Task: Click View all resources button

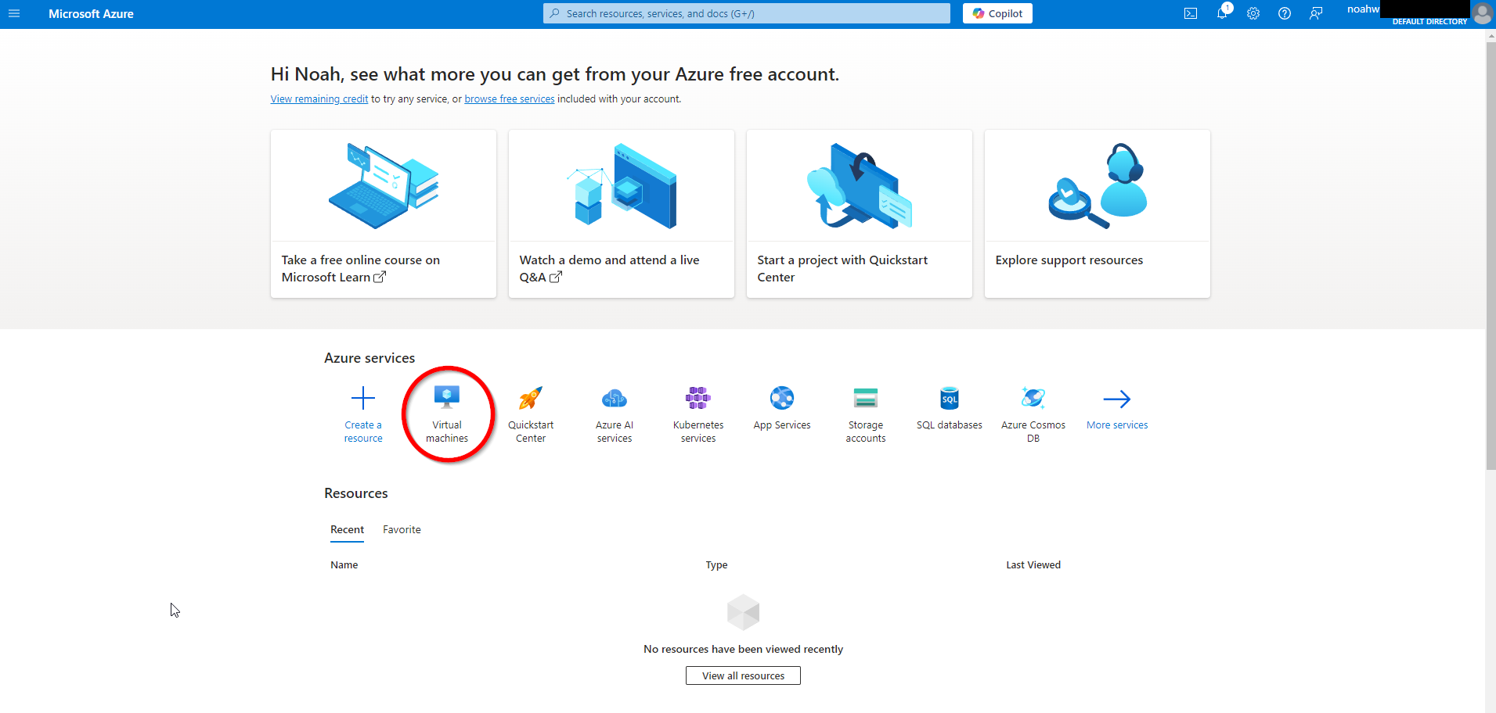Action: click(743, 675)
